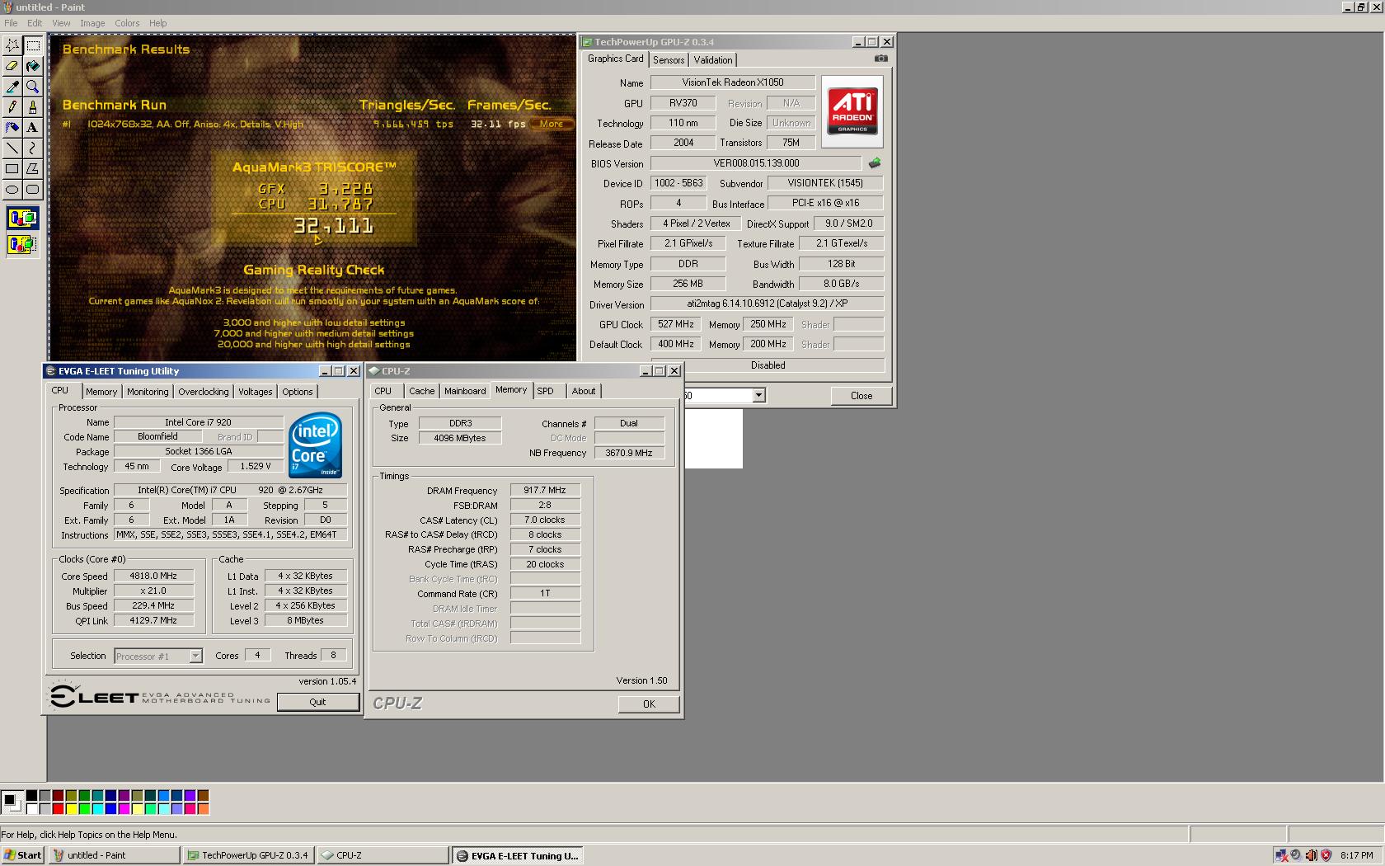Click the Intel Core i7 logo in E-LEET
The image size is (1385, 866).
point(315,445)
